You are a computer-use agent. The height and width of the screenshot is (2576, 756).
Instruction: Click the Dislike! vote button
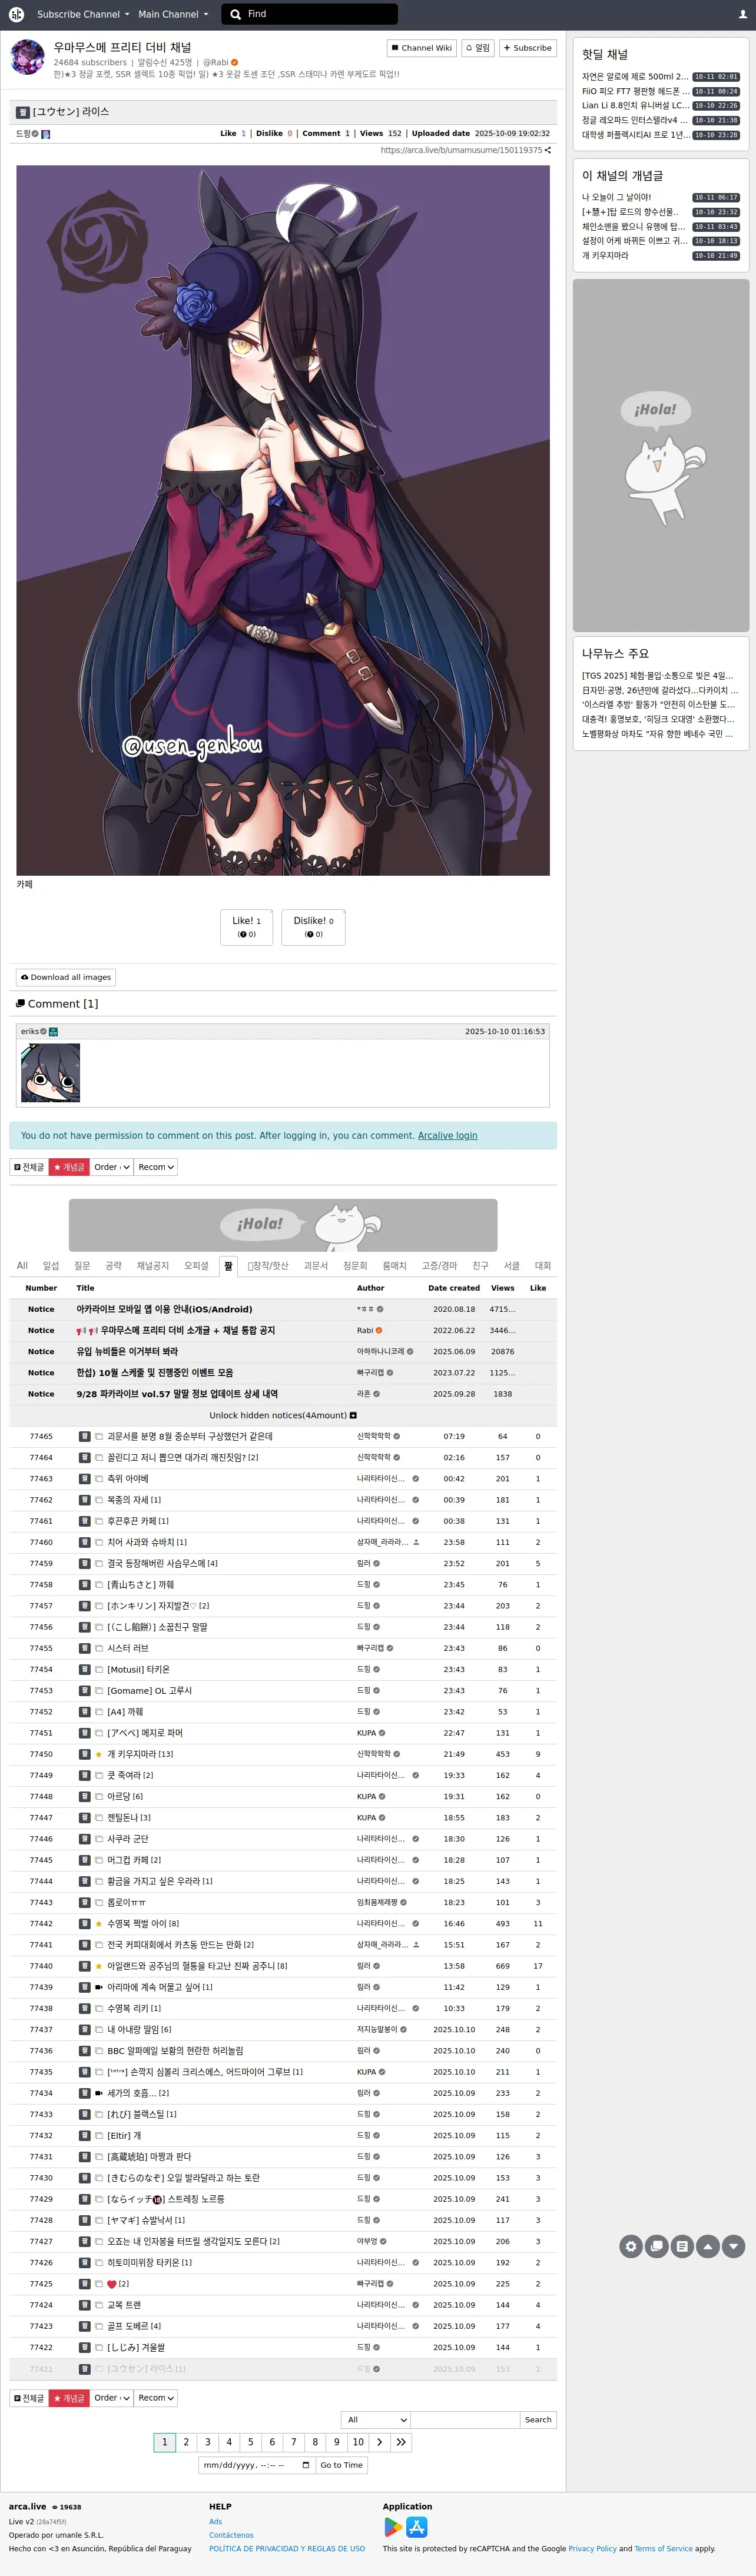coord(313,927)
